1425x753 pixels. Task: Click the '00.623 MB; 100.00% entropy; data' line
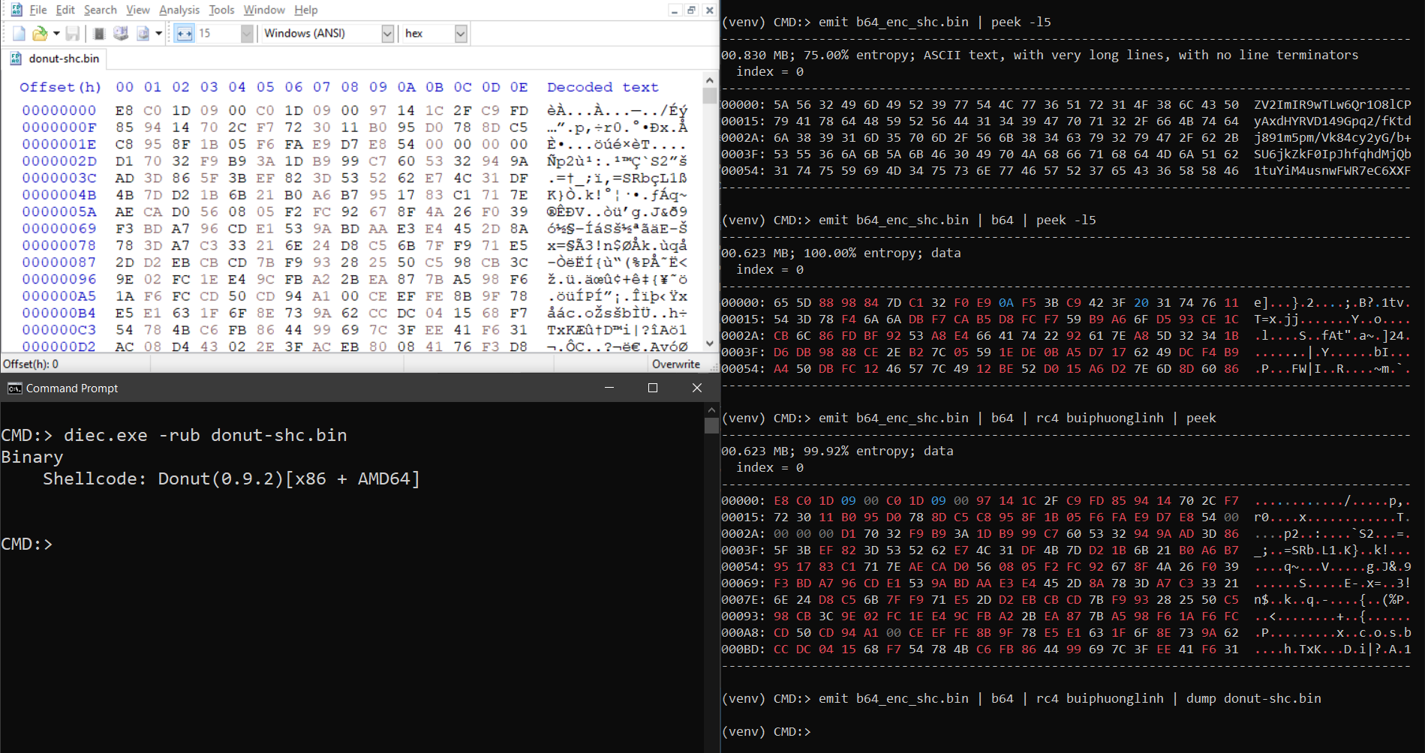point(841,253)
